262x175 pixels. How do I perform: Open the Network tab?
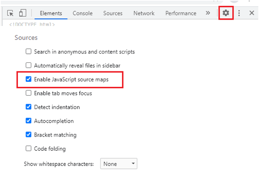(x=144, y=13)
